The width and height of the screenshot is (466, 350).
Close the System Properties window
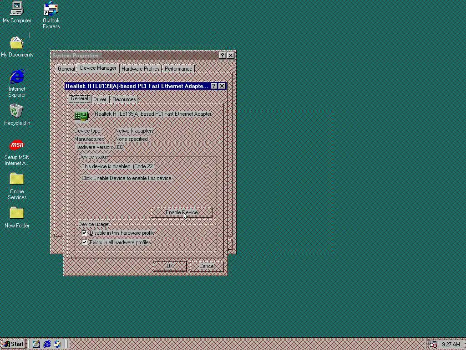230,55
